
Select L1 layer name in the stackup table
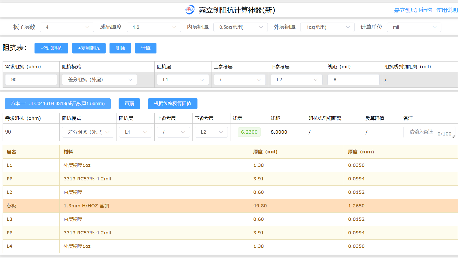tap(9, 165)
